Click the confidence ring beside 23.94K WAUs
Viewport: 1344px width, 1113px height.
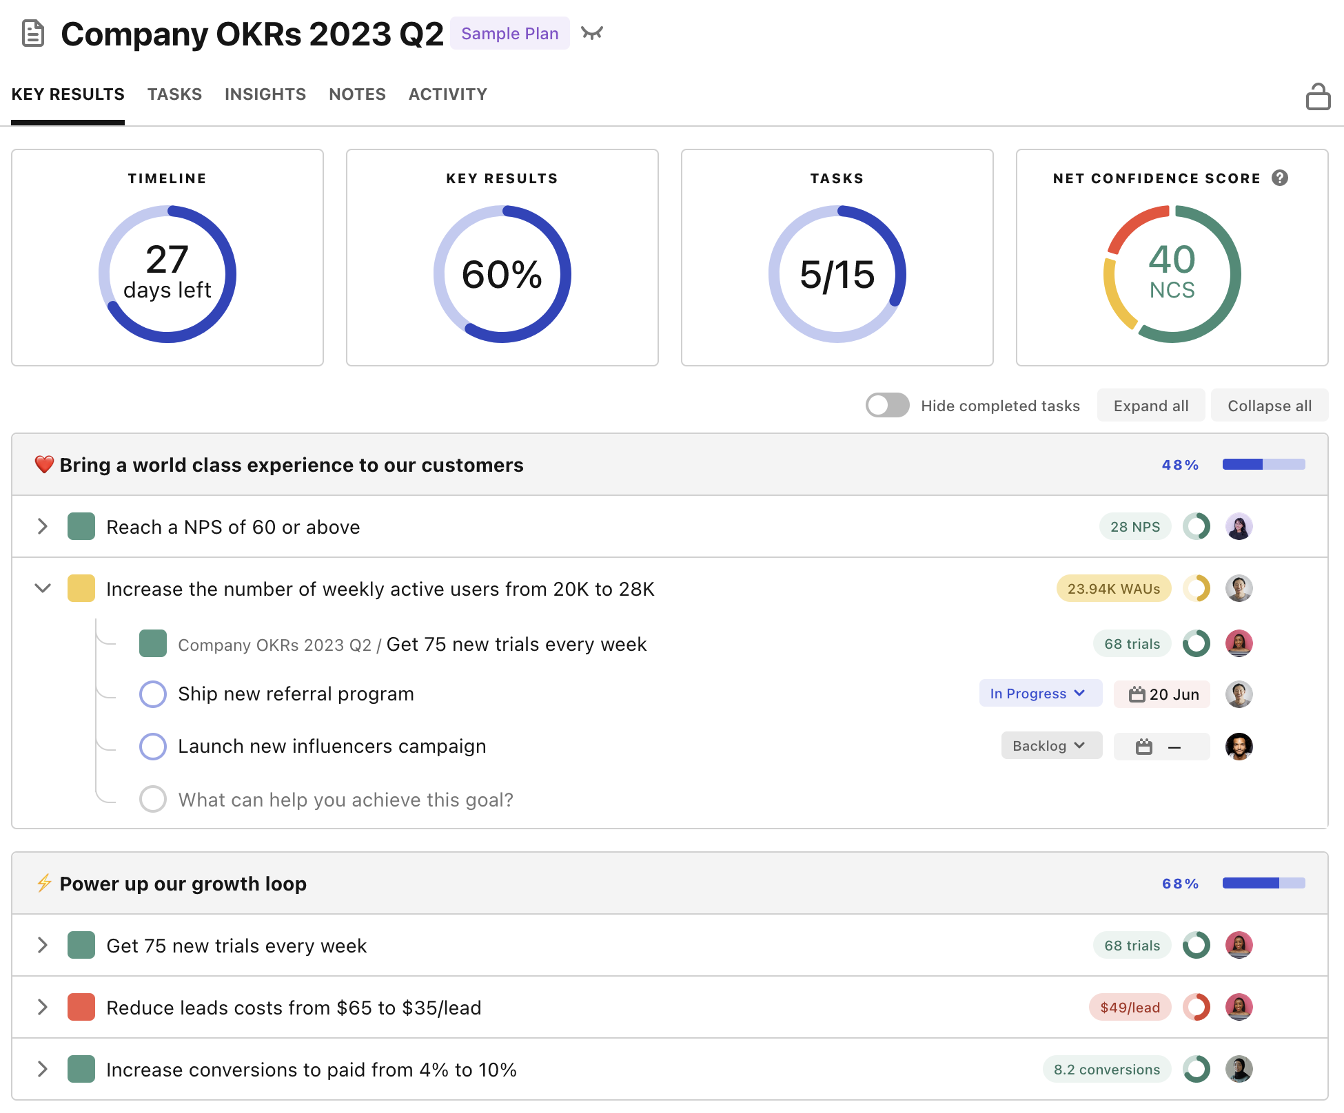tap(1197, 588)
